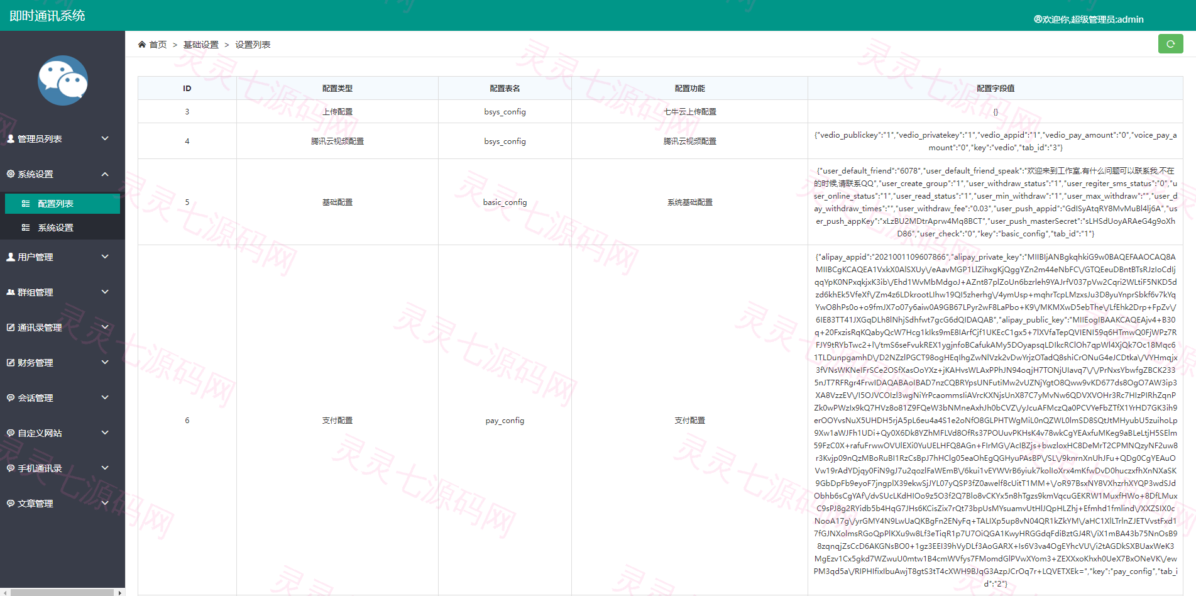Expand the 用户管理 chevron
The image size is (1196, 596).
(x=105, y=257)
